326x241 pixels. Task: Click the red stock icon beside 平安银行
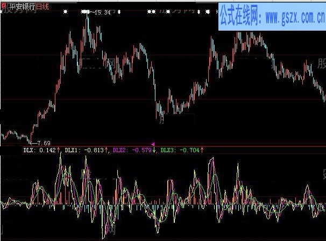coord(4,5)
